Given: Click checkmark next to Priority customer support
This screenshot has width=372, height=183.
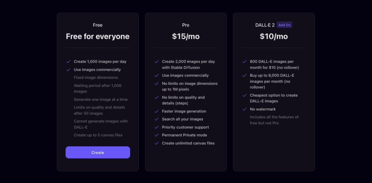Looking at the screenshot, I should (157, 127).
